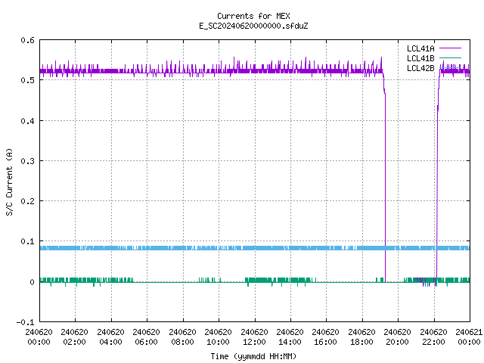Click the 0.3 y-axis tick value
The height and width of the screenshot is (363, 484).
click(27, 161)
